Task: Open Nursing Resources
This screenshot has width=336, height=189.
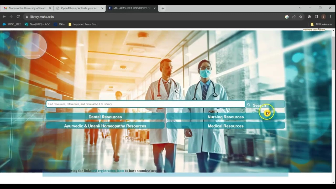Action: (x=226, y=117)
